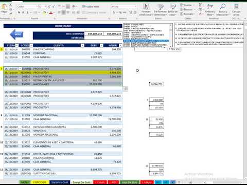Apply the yellow fill color
The height and width of the screenshot is (185, 247).
(x=44, y=12)
